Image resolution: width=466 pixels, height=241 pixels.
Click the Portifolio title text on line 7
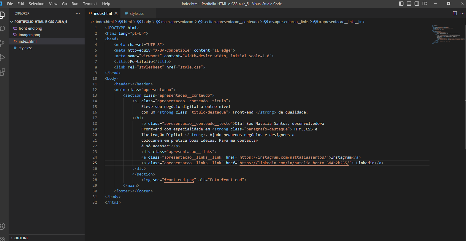141,62
